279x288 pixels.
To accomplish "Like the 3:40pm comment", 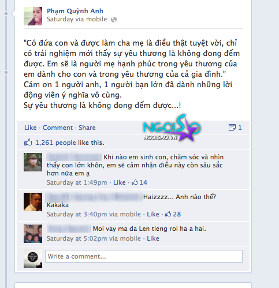I will 153,214.
